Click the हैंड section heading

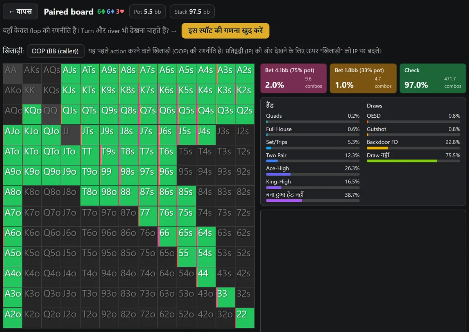click(270, 106)
